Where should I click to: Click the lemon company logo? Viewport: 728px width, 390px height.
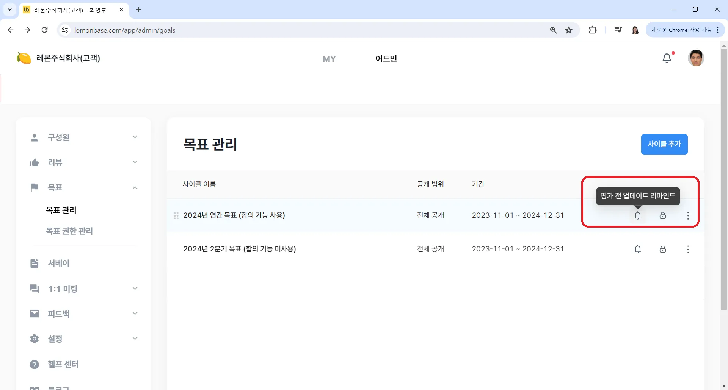click(24, 58)
